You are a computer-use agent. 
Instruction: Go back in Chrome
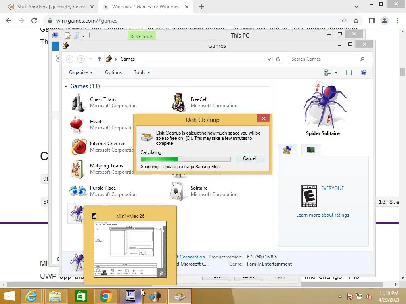pos(9,21)
